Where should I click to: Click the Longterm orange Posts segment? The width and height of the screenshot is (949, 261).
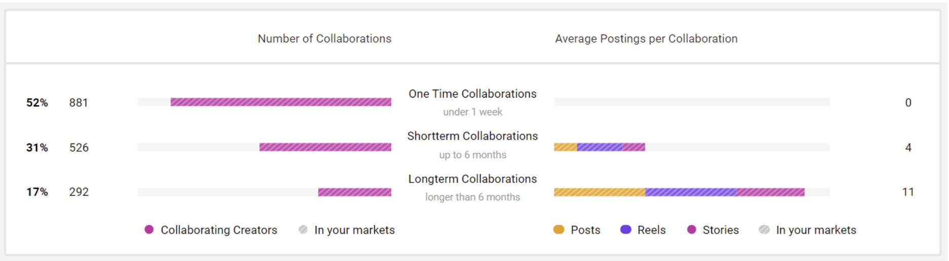coord(600,192)
